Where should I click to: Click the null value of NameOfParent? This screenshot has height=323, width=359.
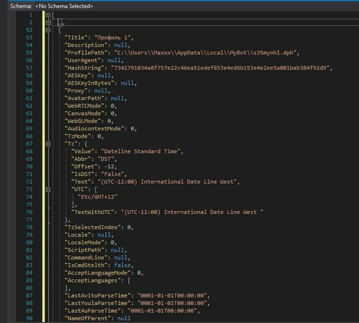click(124, 318)
